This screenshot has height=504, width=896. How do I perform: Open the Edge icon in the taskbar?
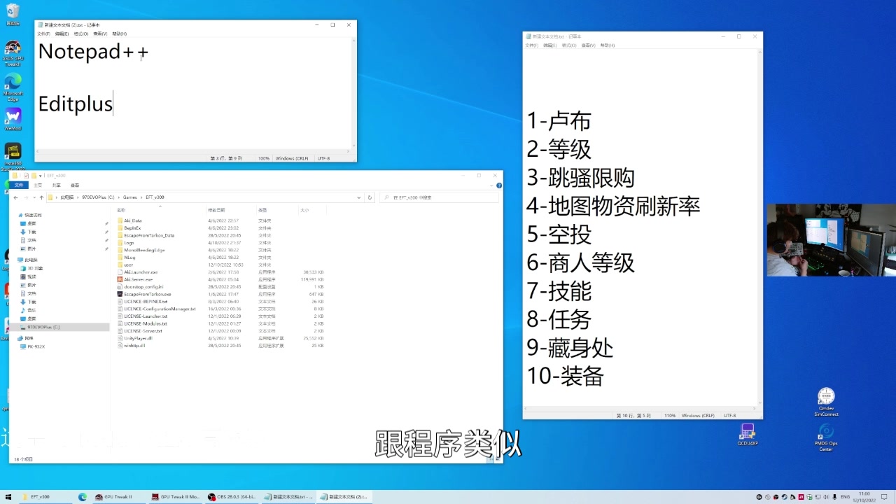pyautogui.click(x=82, y=497)
